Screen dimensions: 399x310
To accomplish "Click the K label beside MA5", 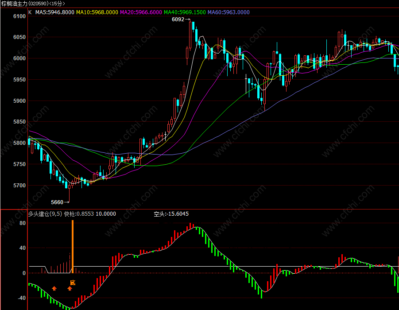I will point(30,12).
